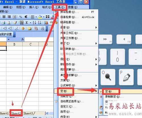142x118 pixels.
Task: Choose 宏(M)... in the submenu
Action: [120, 92]
